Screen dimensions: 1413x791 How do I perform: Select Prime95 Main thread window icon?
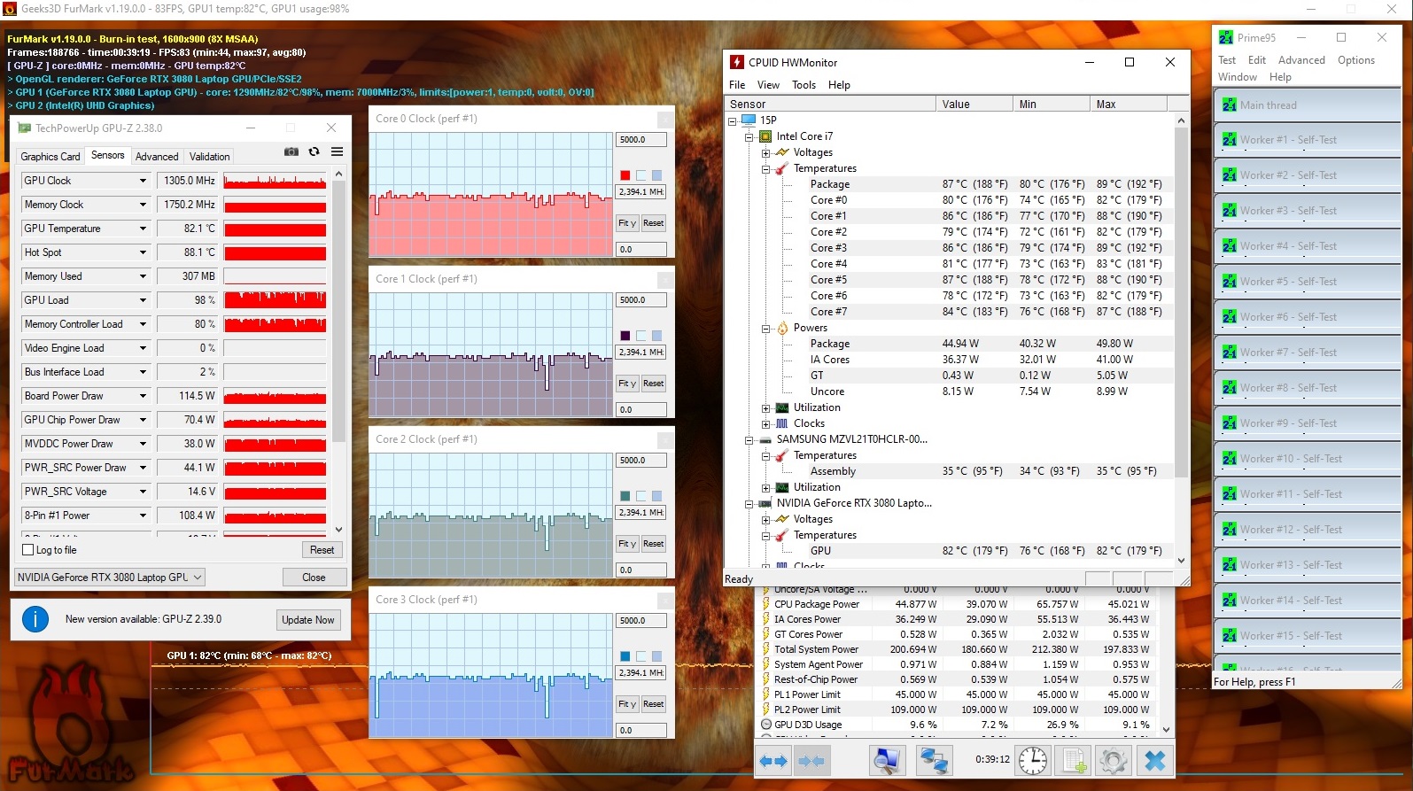pos(1230,105)
